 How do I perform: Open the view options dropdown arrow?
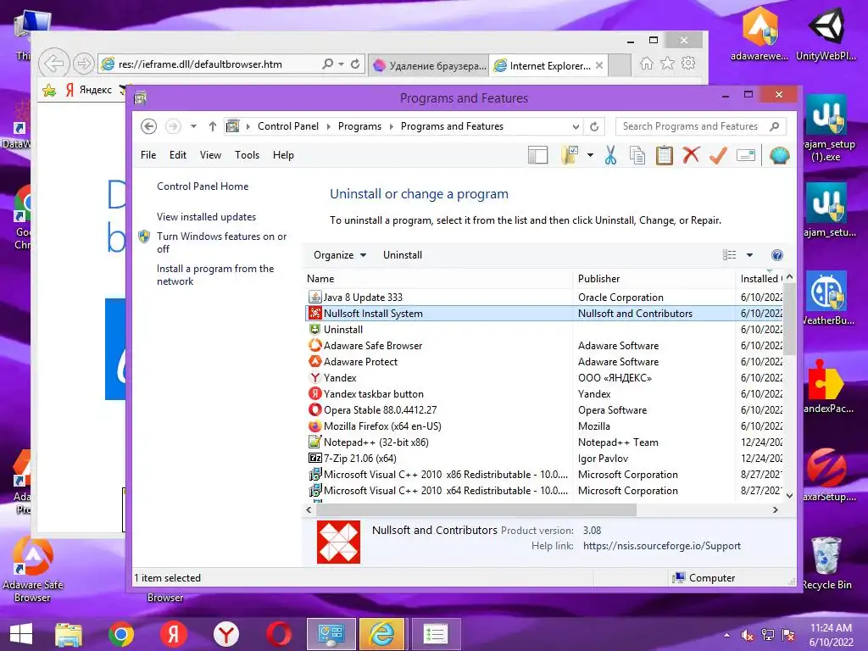pos(749,255)
